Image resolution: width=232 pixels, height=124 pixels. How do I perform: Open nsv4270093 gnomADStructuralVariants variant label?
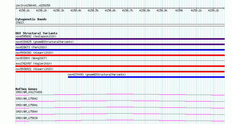coord(97,74)
